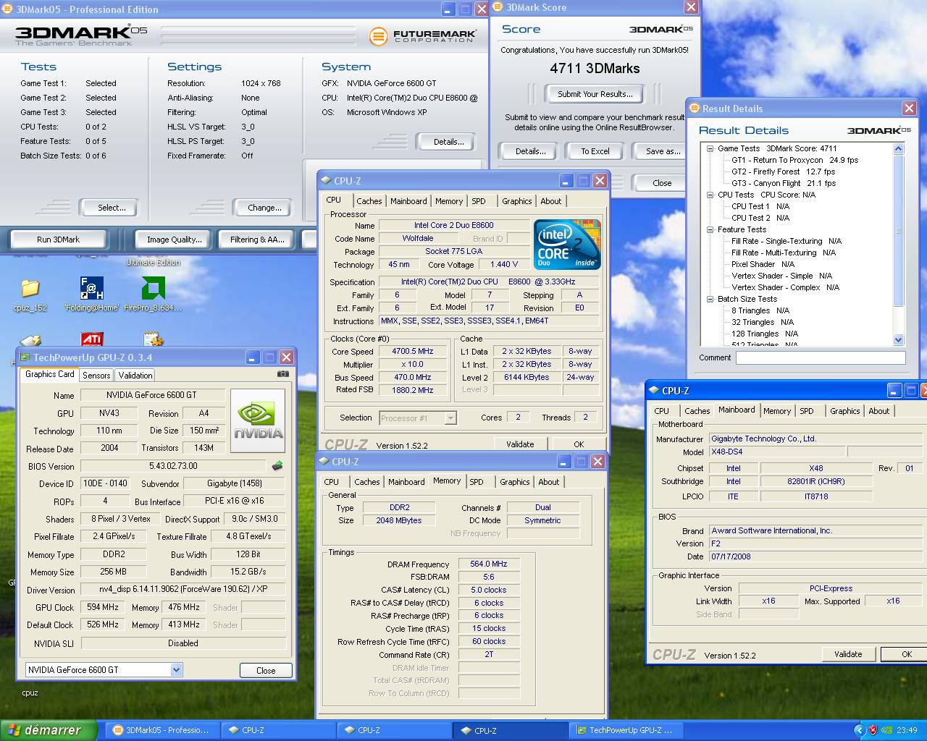Click Validate in CPU-Z Mainboard window
927x741 pixels.
pos(848,654)
